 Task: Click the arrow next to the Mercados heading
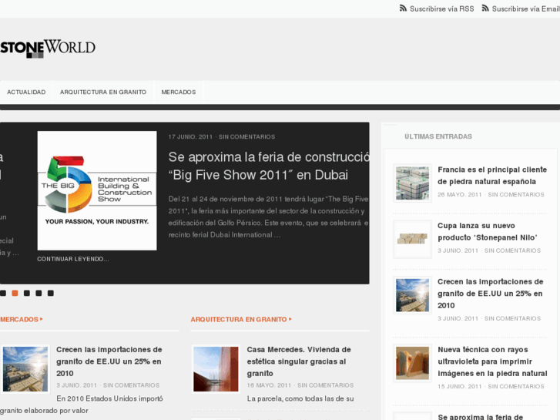pyautogui.click(x=42, y=319)
